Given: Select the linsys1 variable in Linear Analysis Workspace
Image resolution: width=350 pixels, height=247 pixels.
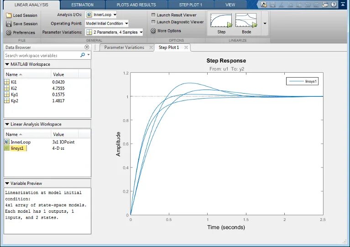Looking at the screenshot, I should coord(17,148).
